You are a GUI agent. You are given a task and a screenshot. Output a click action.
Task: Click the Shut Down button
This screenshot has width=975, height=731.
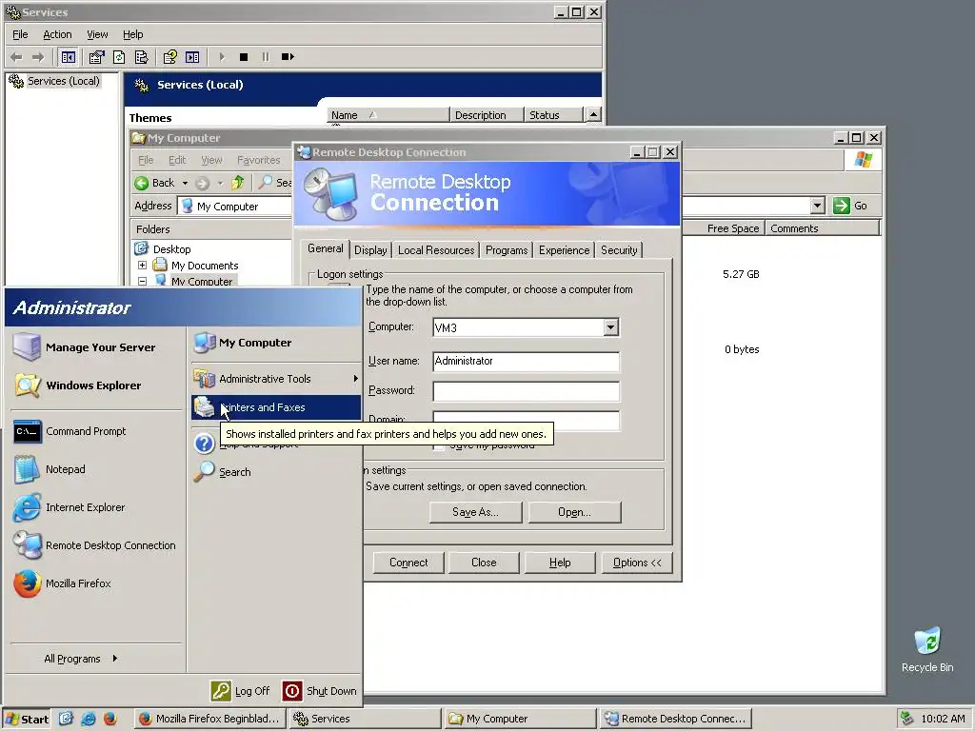(x=320, y=691)
